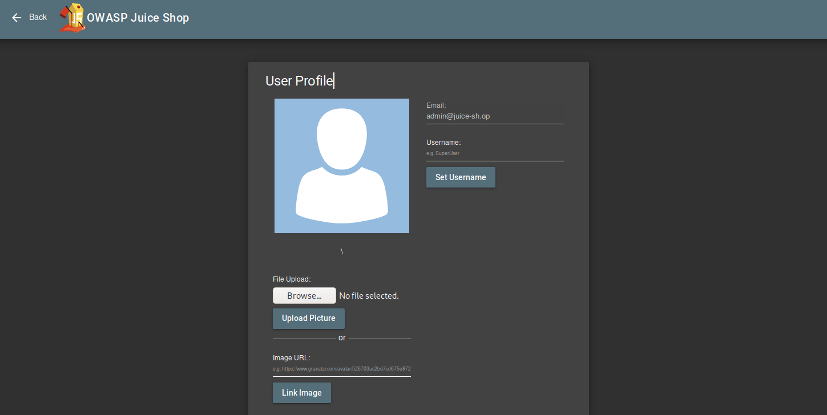
Task: Click the OWASP Juice Shop title
Action: pos(138,18)
